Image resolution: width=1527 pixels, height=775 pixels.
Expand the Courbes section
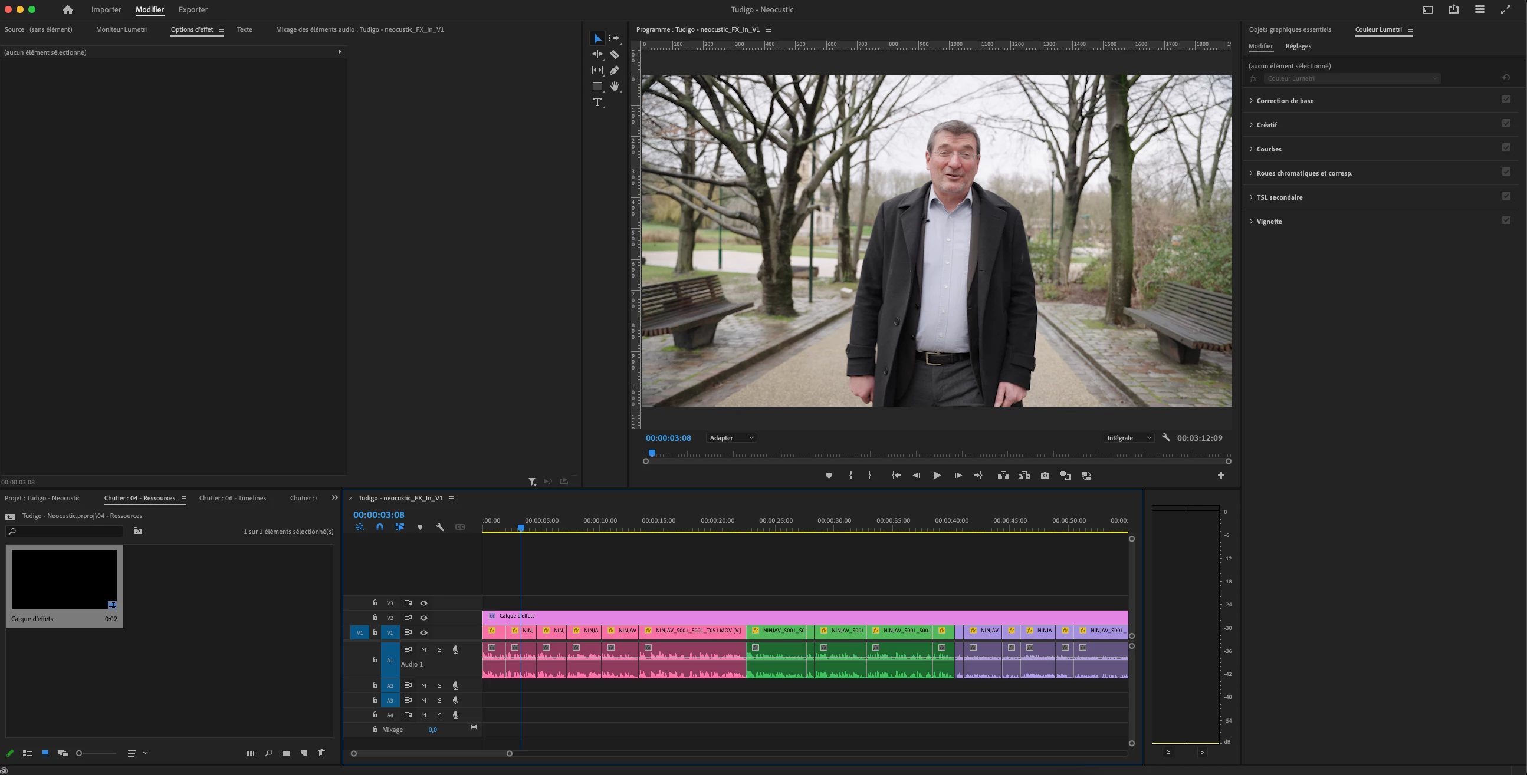1269,149
